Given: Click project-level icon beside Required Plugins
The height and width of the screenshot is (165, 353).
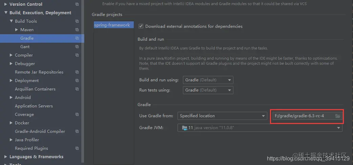Looking at the screenshot, I should [77, 148].
